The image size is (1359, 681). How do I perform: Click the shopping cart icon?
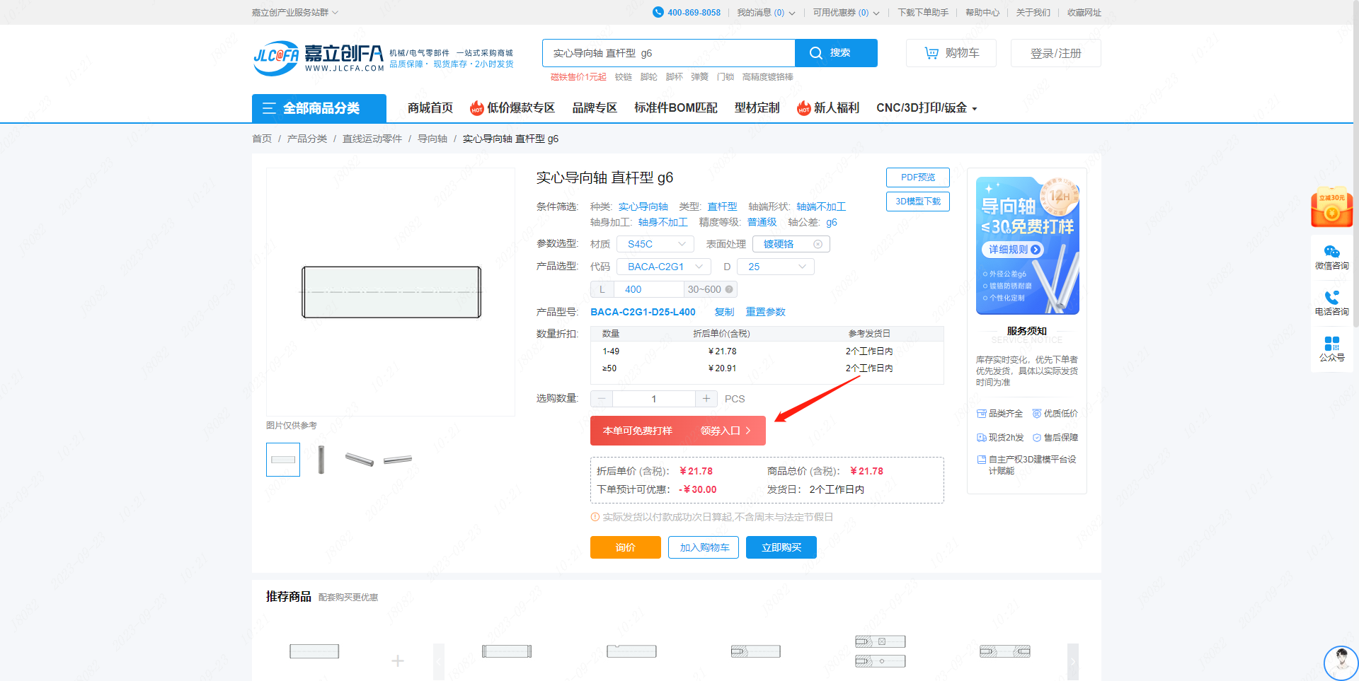click(x=931, y=53)
